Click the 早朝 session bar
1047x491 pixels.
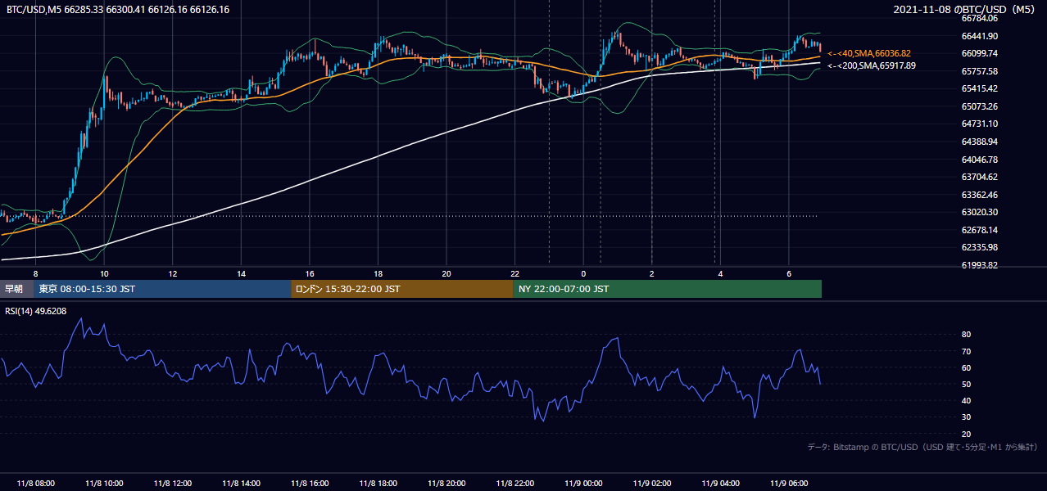click(17, 289)
